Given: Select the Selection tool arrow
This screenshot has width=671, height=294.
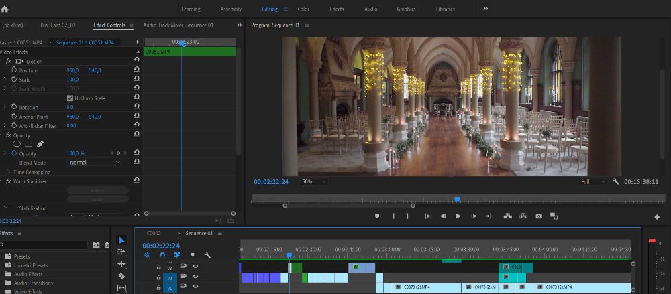Looking at the screenshot, I should pyautogui.click(x=121, y=240).
